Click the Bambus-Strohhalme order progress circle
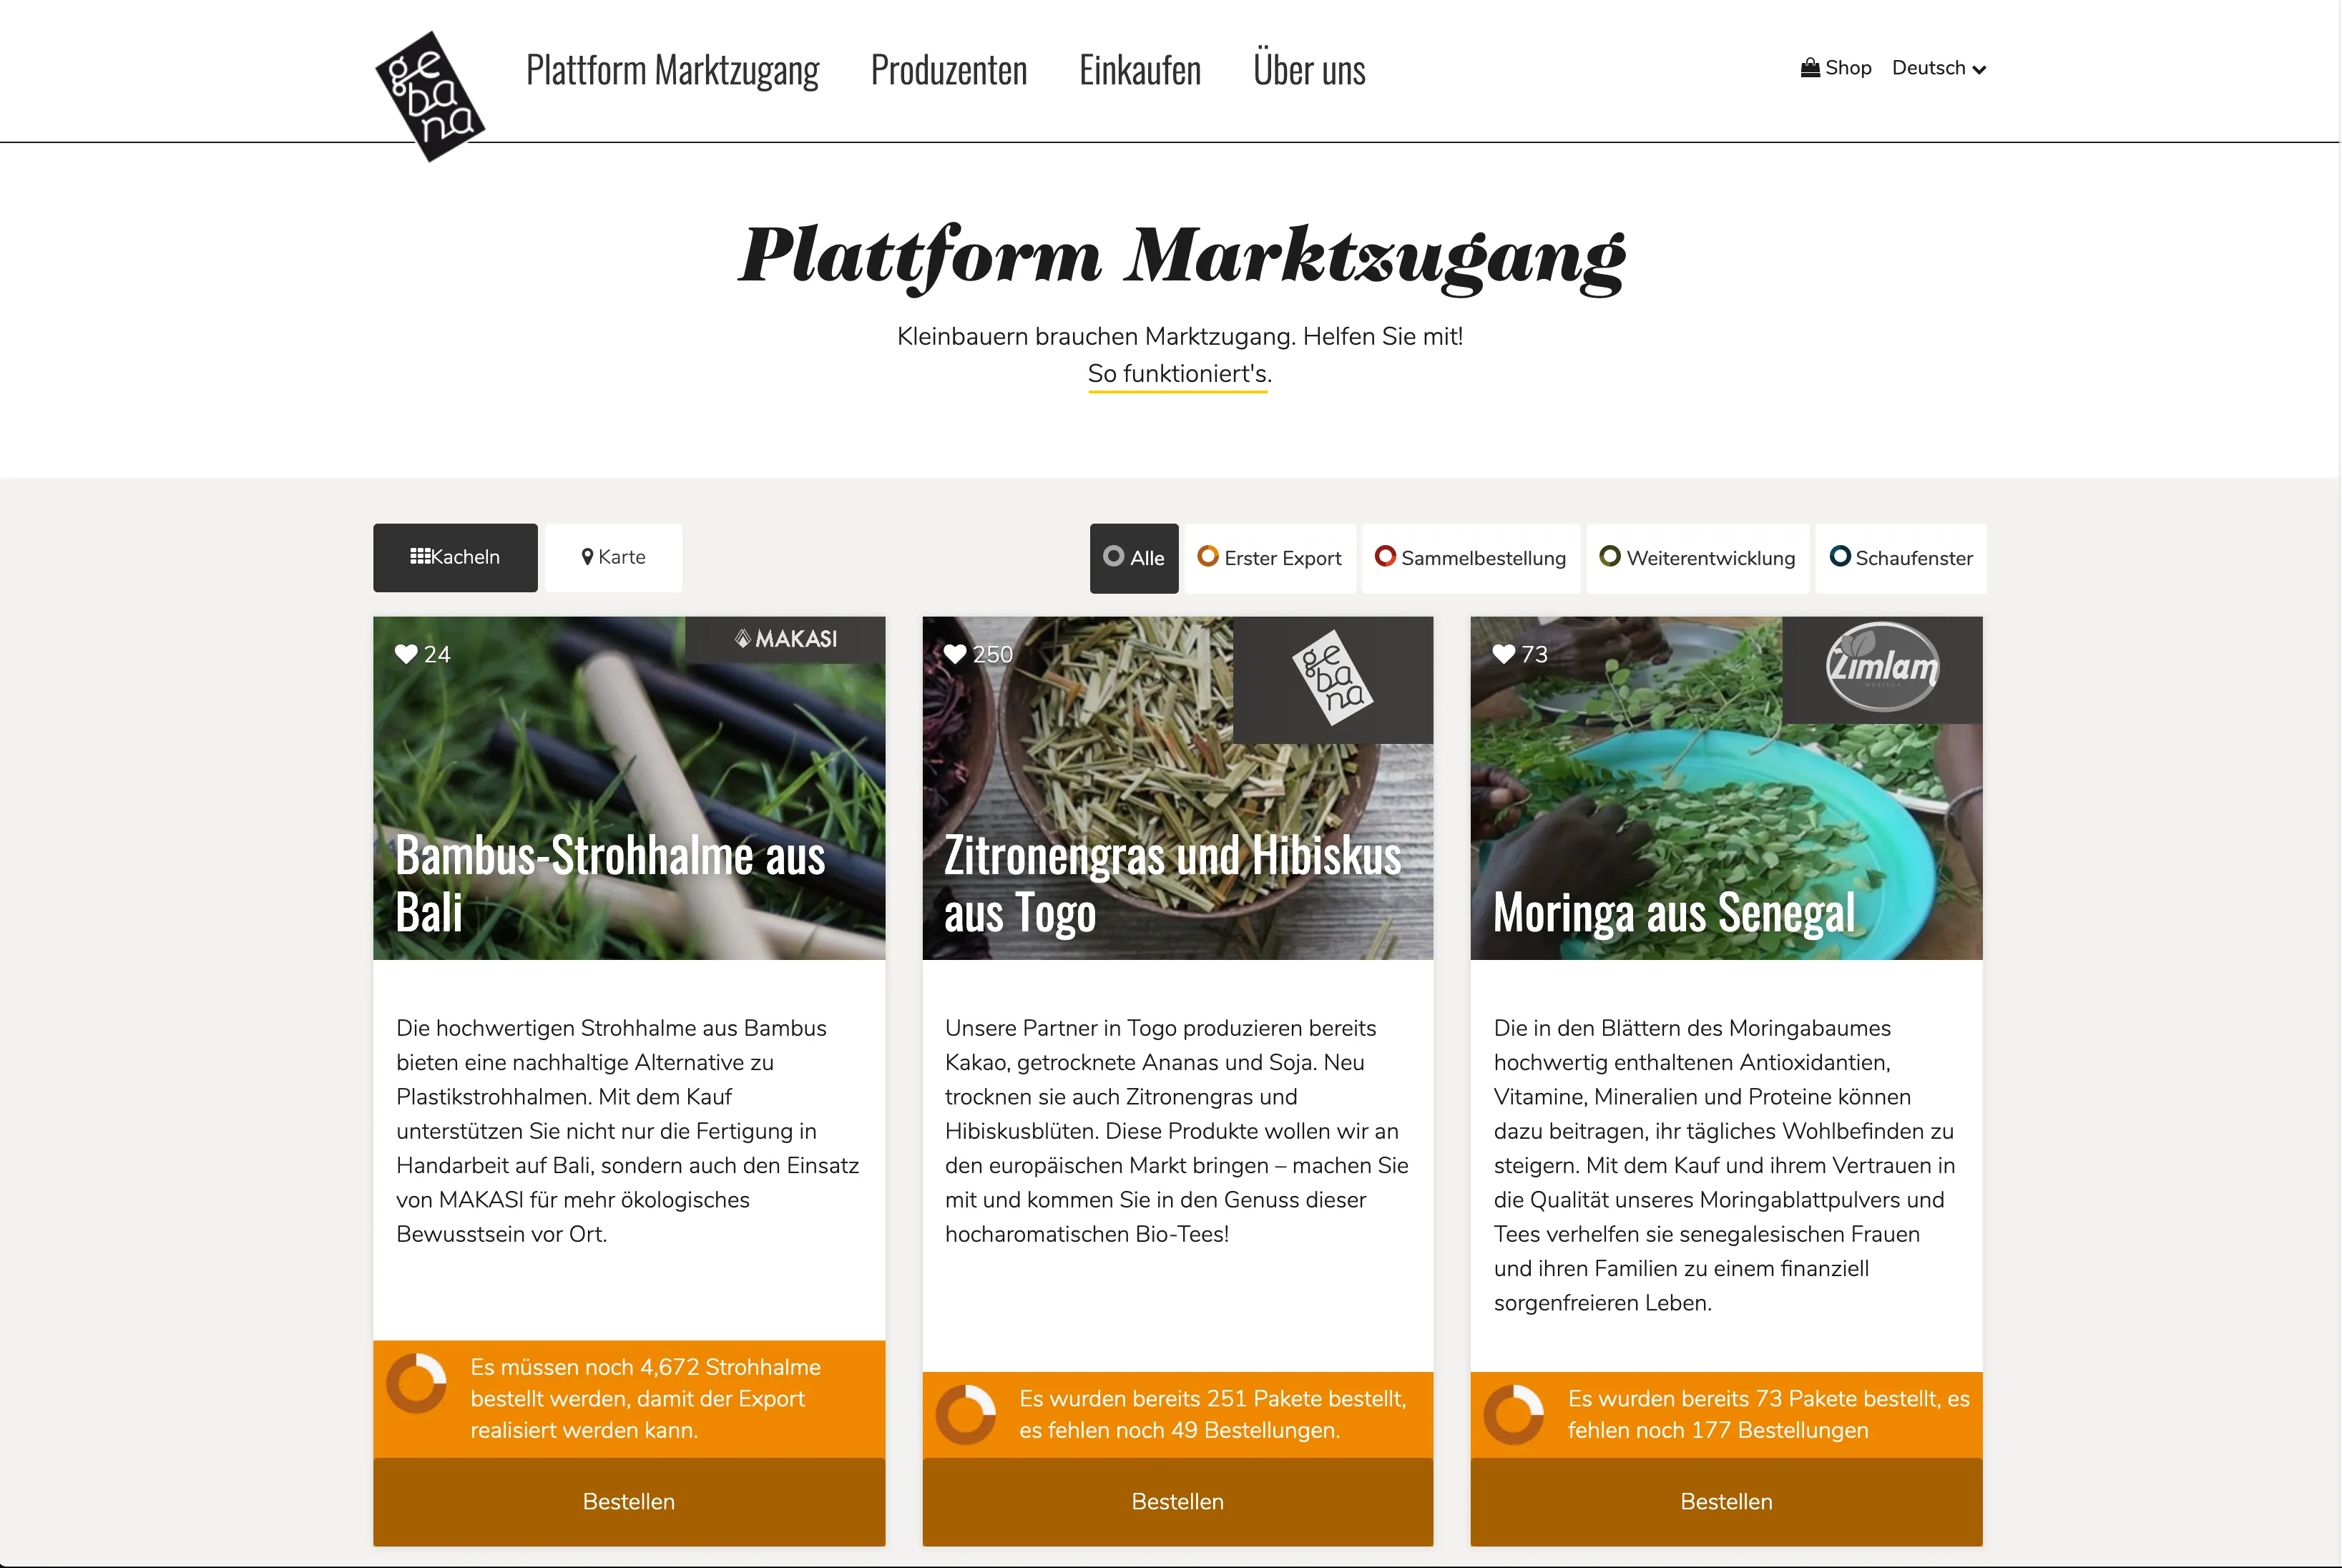Screen dimensions: 2342x1568 (x=416, y=1383)
